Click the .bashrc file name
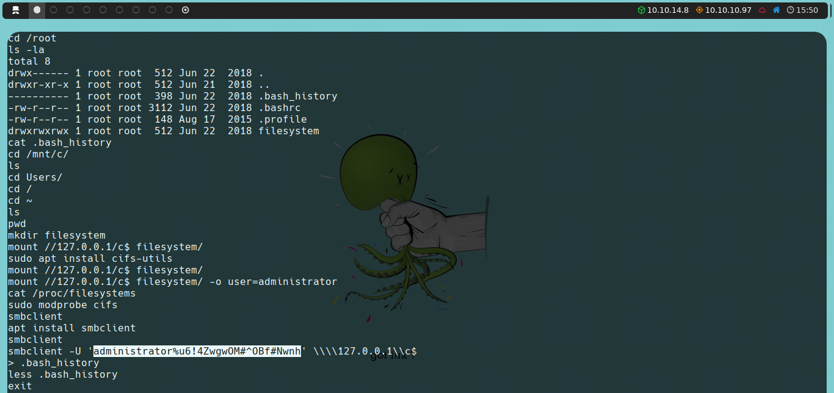 (280, 108)
